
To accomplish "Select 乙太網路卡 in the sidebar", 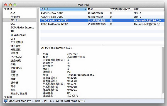I will pyautogui.click(x=17, y=42).
